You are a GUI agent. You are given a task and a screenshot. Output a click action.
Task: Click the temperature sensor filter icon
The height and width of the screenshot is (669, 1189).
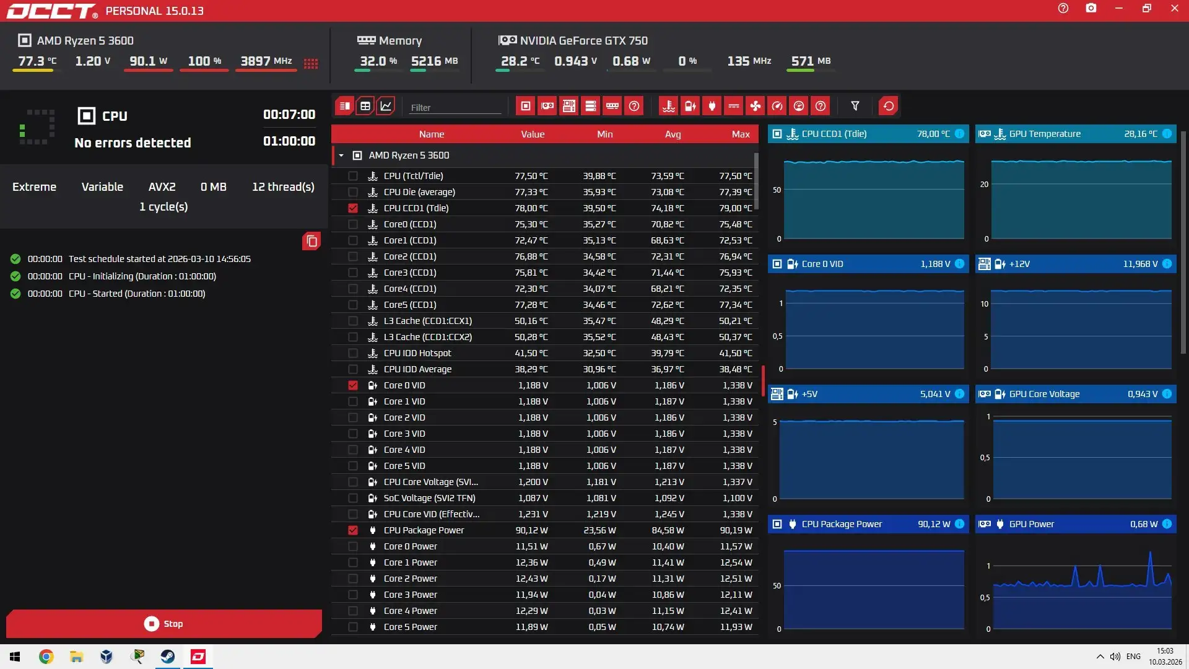(x=668, y=106)
